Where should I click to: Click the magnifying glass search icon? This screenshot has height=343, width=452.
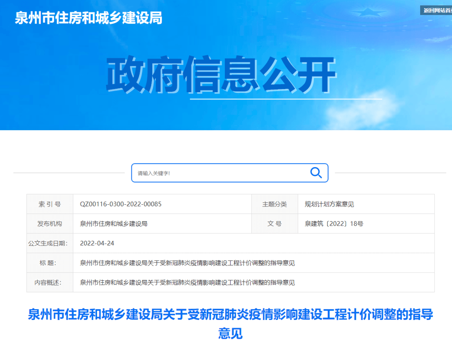(x=316, y=173)
